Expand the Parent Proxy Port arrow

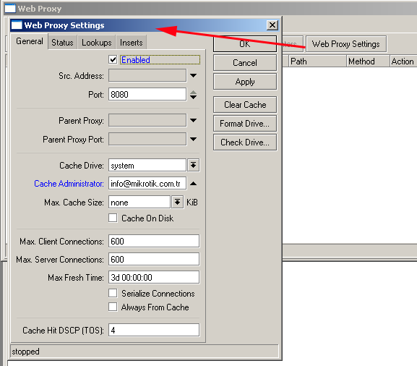click(x=194, y=139)
